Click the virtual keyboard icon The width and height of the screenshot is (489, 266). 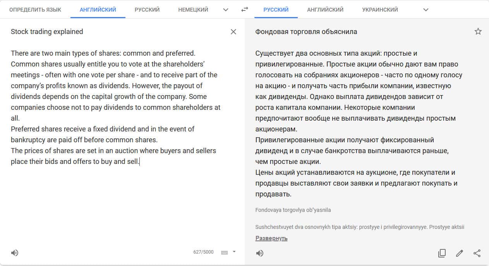coord(225,252)
